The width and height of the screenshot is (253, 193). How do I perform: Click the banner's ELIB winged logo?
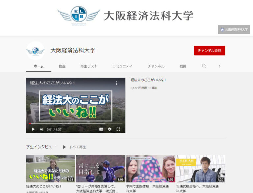click(x=79, y=15)
